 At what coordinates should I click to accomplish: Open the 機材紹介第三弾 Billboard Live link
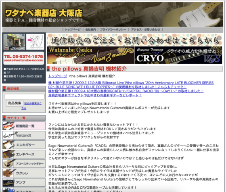(131, 85)
